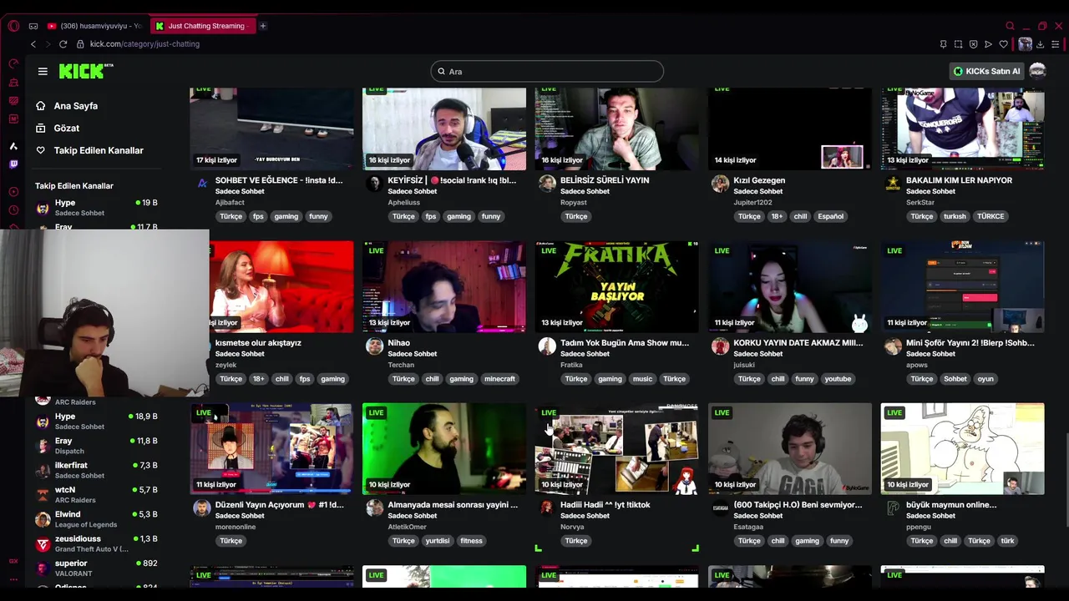Switch to the husamviyuviyu YouTube tab
This screenshot has height=601, width=1069.
pos(94,26)
